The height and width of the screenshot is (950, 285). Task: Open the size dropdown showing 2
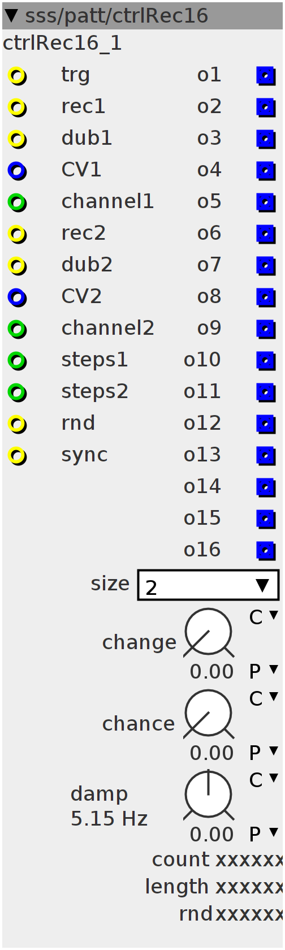(x=208, y=585)
